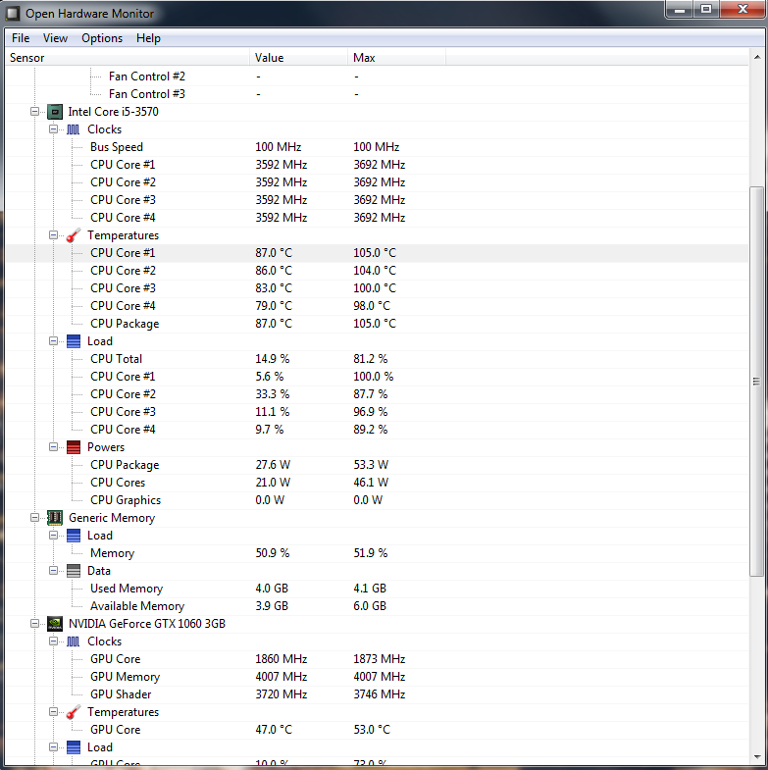This screenshot has height=770, width=768.
Task: Collapse the CPU Temperatures group
Action: pos(53,235)
